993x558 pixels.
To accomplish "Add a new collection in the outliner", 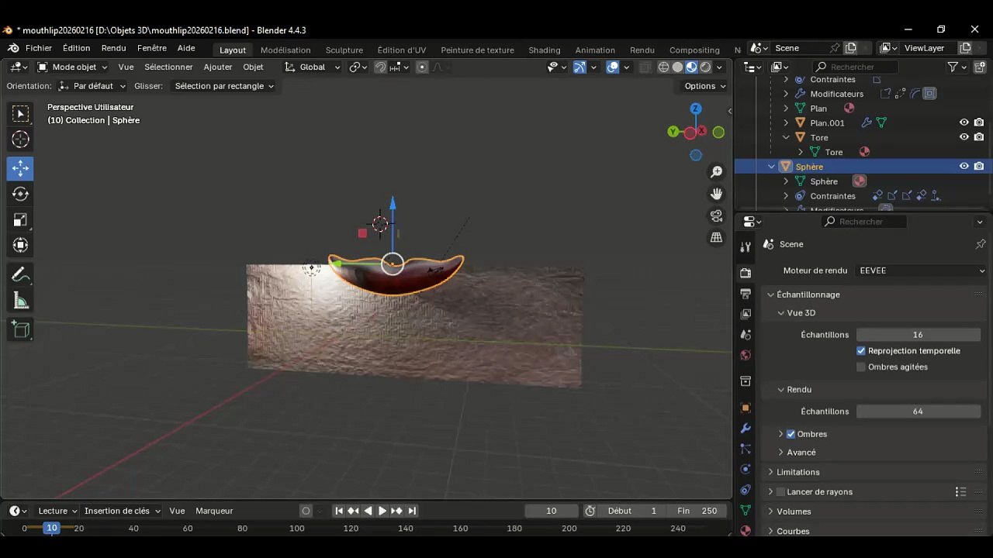I will (x=979, y=67).
